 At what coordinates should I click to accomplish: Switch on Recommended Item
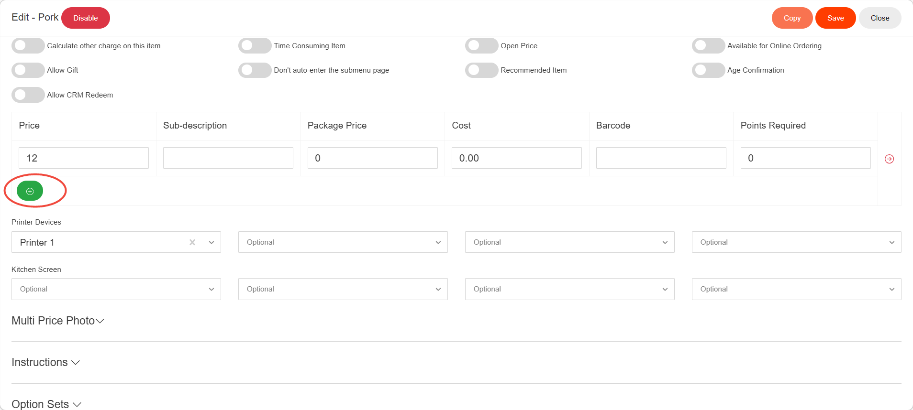click(x=481, y=70)
